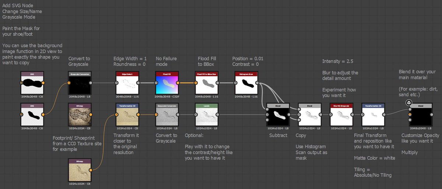This screenshot has height=189, width=442.
Task: Select the last black Blend node
Action: pos(420,115)
